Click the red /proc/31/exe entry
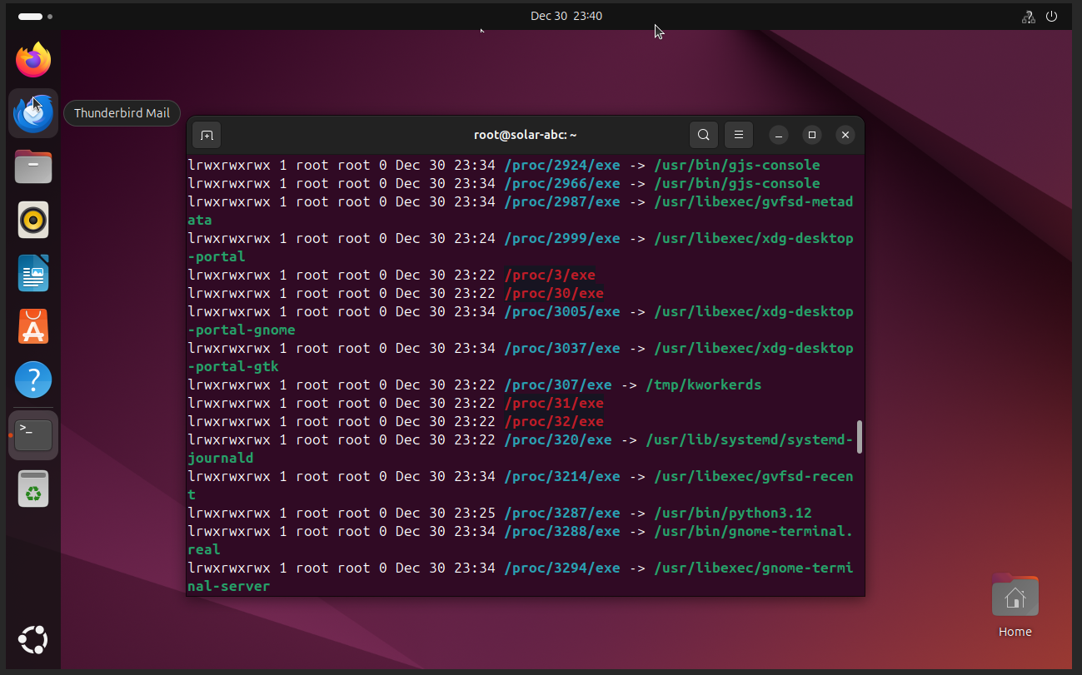1082x675 pixels. (554, 403)
